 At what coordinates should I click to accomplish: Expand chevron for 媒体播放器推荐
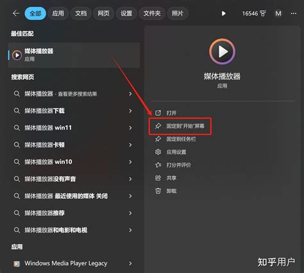click(130, 213)
